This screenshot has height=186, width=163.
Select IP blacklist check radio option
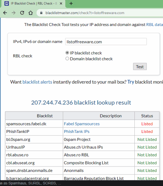point(67,53)
